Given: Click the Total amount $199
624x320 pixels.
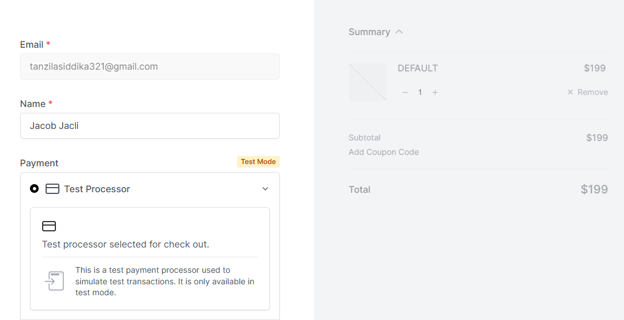Looking at the screenshot, I should 594,189.
